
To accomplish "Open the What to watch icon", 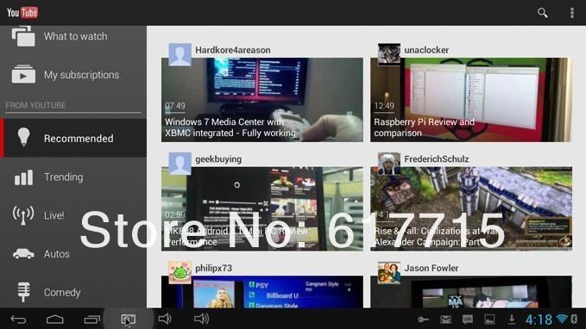I will click(x=23, y=36).
